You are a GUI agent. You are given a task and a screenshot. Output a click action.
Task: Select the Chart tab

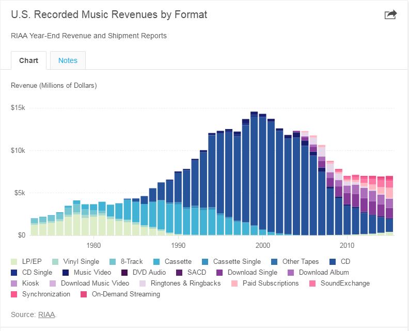tap(29, 60)
